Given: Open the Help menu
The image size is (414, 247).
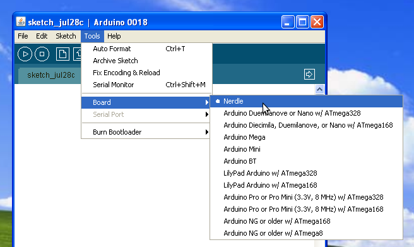Looking at the screenshot, I should point(114,36).
